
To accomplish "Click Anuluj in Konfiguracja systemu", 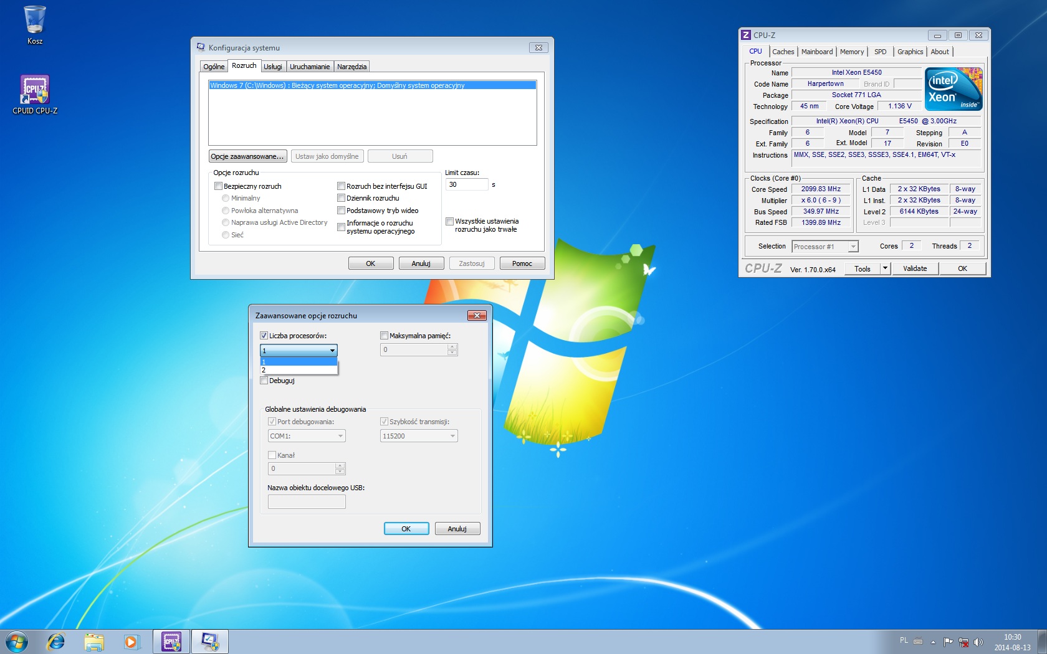I will [x=421, y=263].
